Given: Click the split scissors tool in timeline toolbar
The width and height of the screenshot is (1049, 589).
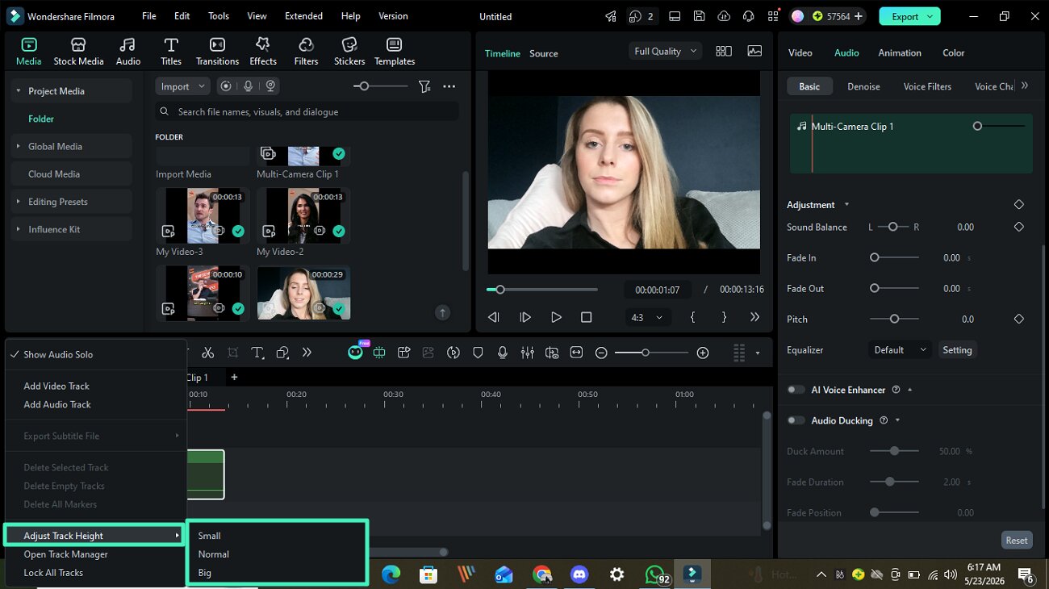Looking at the screenshot, I should tap(207, 353).
